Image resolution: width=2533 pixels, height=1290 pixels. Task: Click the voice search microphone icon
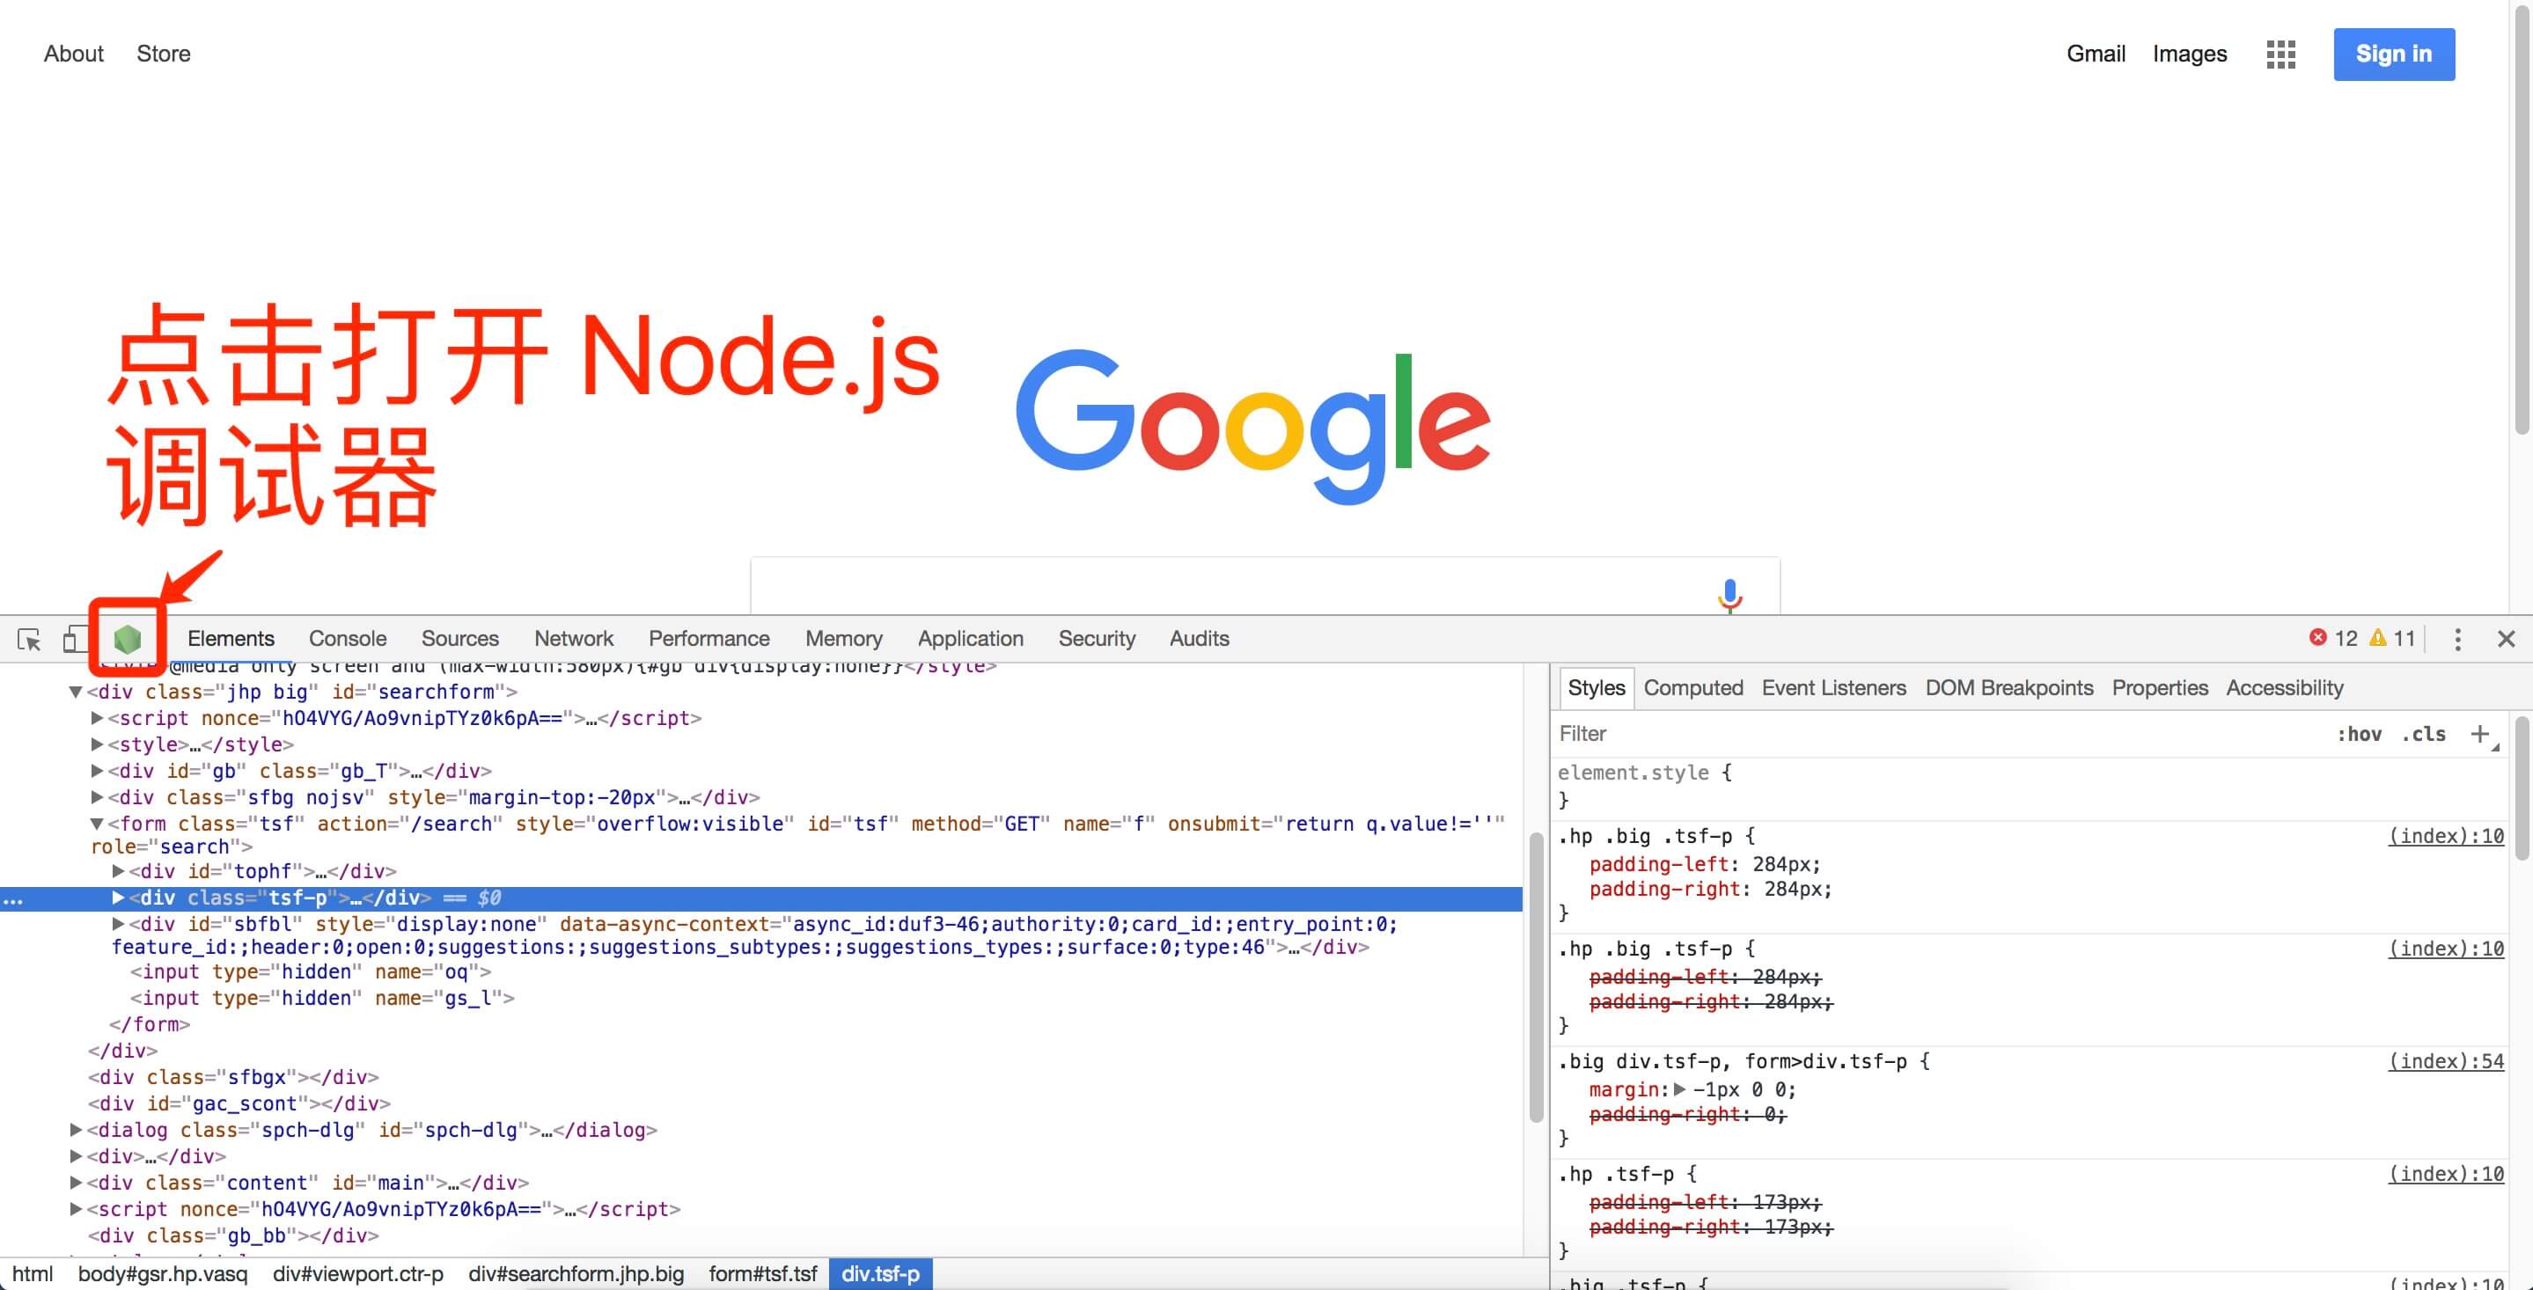click(x=1729, y=594)
